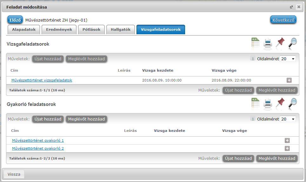The width and height of the screenshot is (306, 182).
Task: Click bottom Meglévőt hozzáad in Gyakorló footer
Action: (277, 159)
